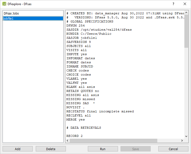Close the DFsas dialog window
The image size is (191, 154).
pyautogui.click(x=185, y=4)
